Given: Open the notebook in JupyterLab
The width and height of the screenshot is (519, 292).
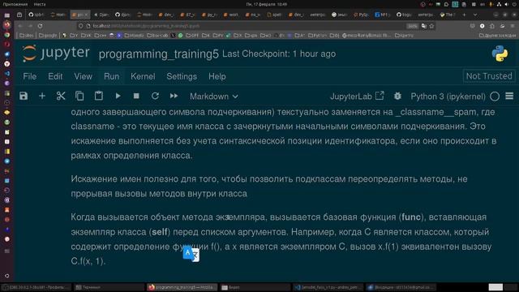Looking at the screenshot, I should click(357, 97).
